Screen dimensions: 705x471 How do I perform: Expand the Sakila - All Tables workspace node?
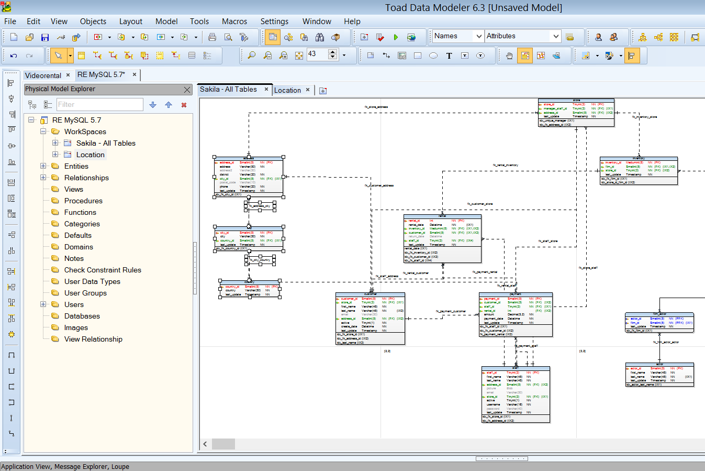[55, 143]
